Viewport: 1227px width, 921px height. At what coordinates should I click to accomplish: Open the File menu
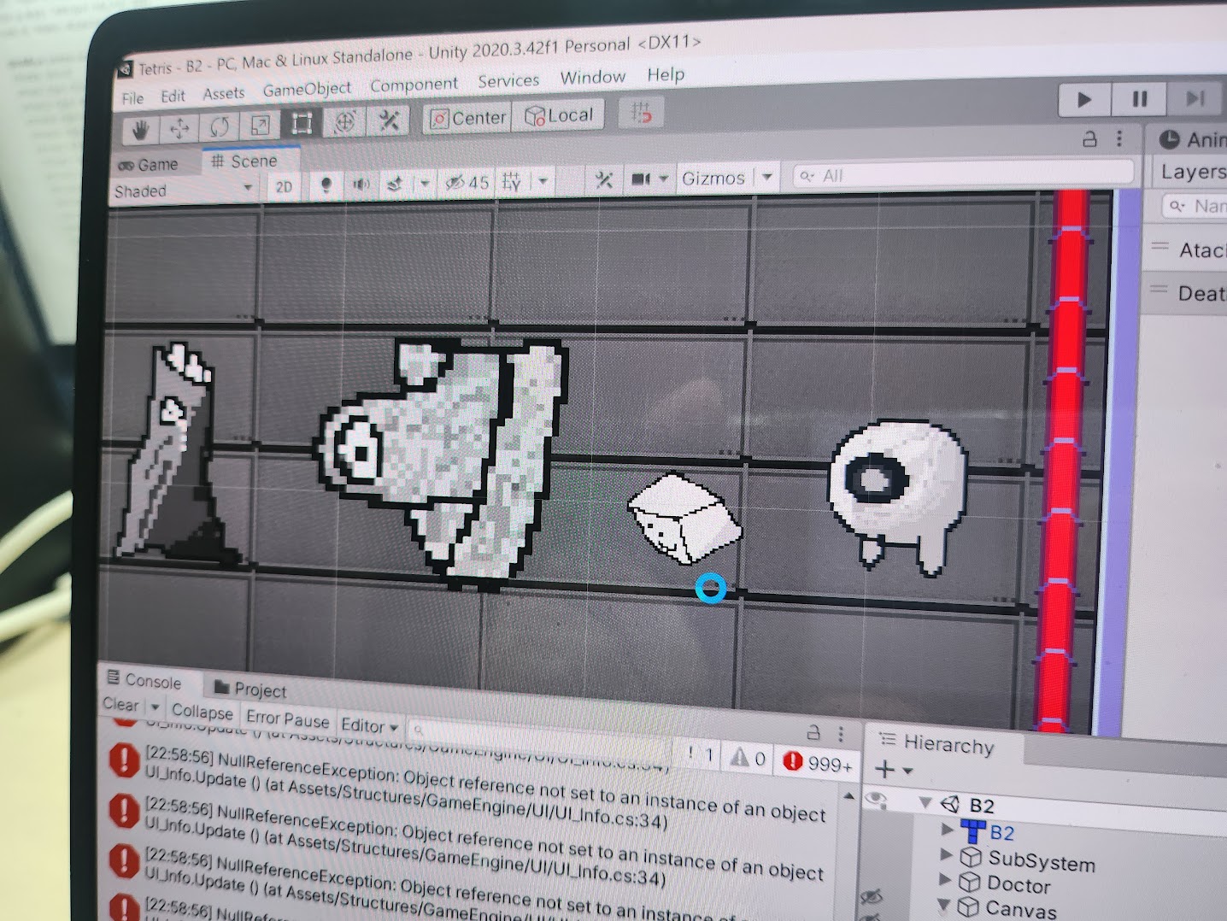(132, 98)
